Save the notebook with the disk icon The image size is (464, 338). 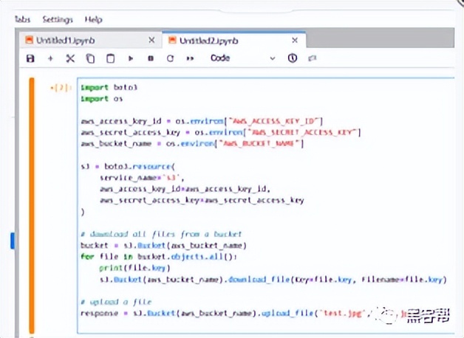pos(30,58)
